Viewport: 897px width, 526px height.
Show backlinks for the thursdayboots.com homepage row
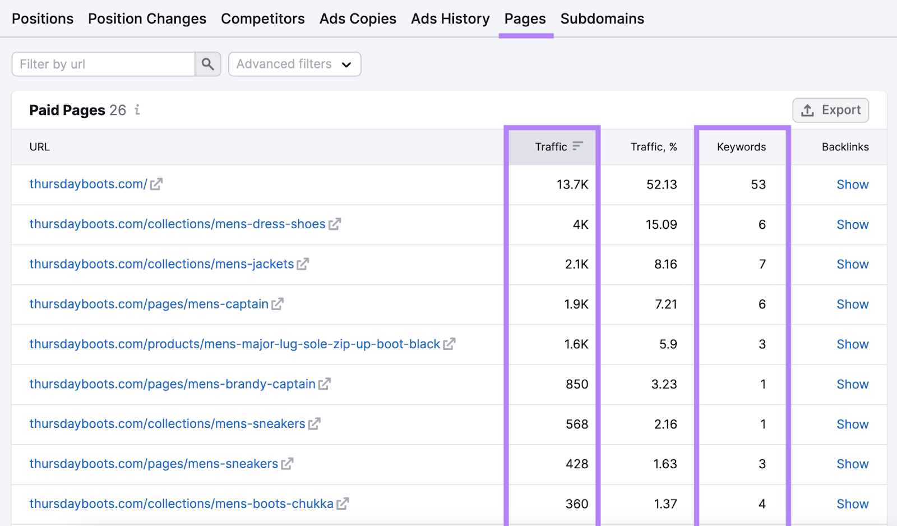pos(852,184)
